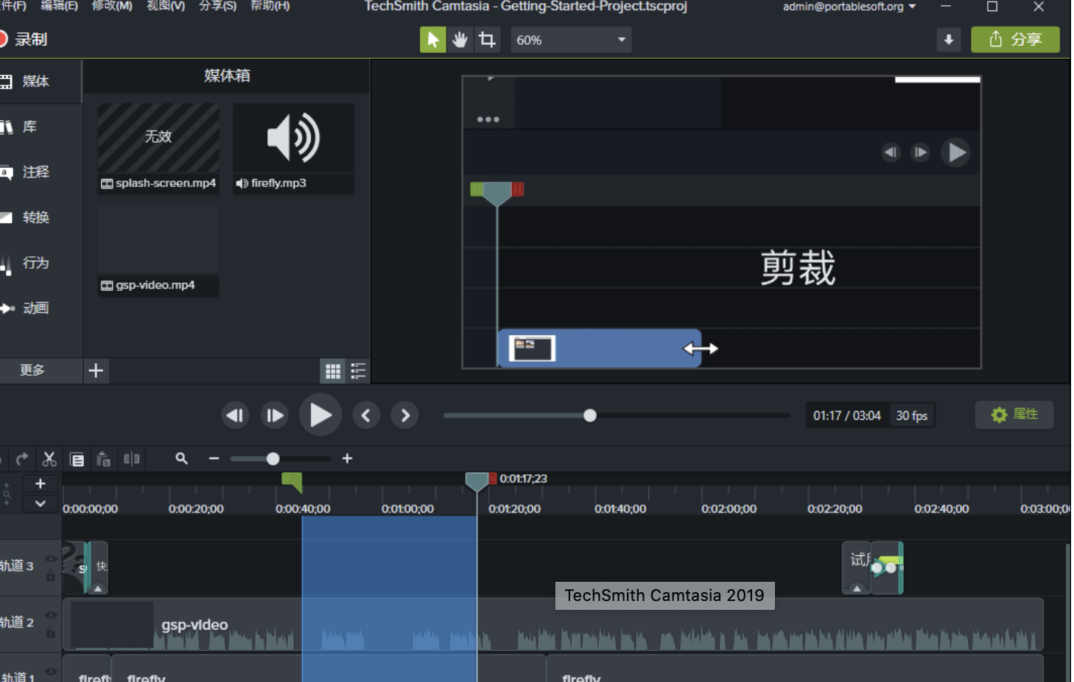Select the arrow edit mode tool

pyautogui.click(x=432, y=40)
